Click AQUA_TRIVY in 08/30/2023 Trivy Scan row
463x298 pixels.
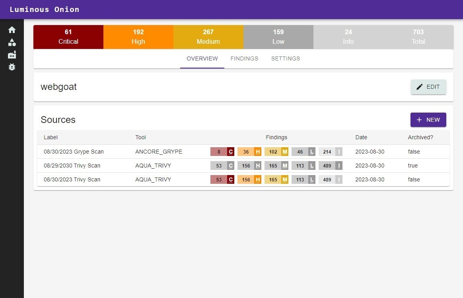click(153, 179)
